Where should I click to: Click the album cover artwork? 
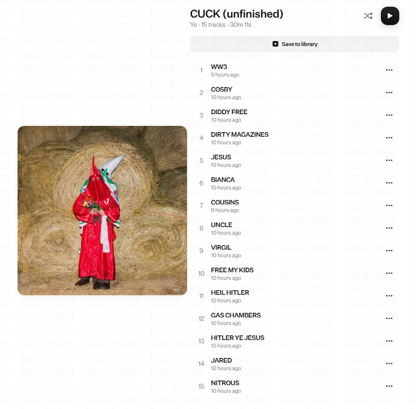[x=102, y=210]
